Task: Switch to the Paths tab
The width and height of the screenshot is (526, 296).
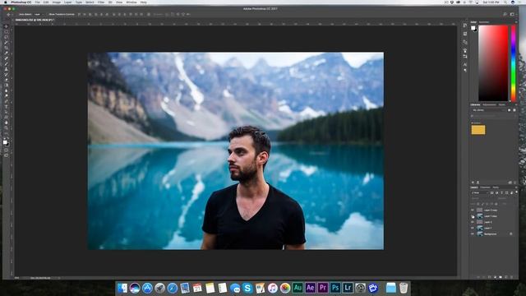Action: 496,187
